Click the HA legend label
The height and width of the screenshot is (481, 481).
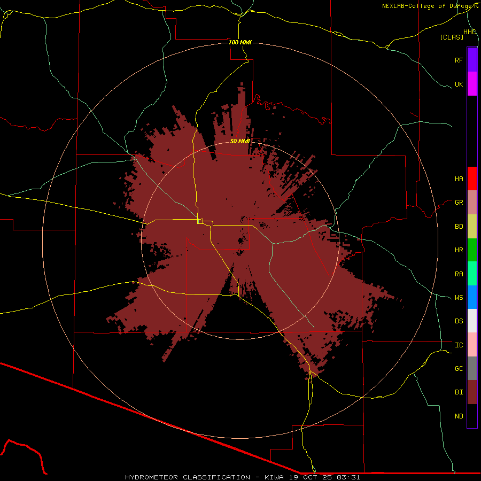459,179
